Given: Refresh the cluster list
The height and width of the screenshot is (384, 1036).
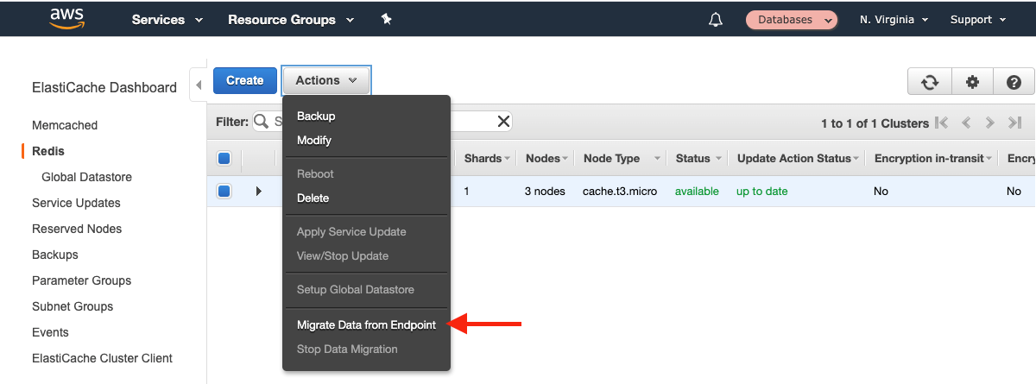Looking at the screenshot, I should tap(930, 82).
